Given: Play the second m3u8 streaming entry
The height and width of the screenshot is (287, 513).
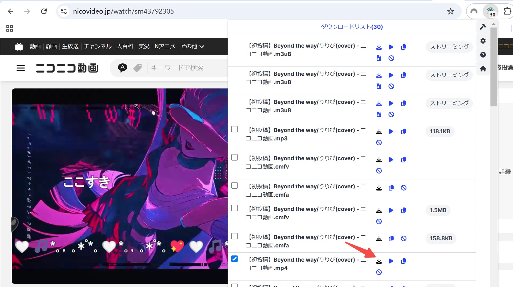Looking at the screenshot, I should tap(391, 75).
